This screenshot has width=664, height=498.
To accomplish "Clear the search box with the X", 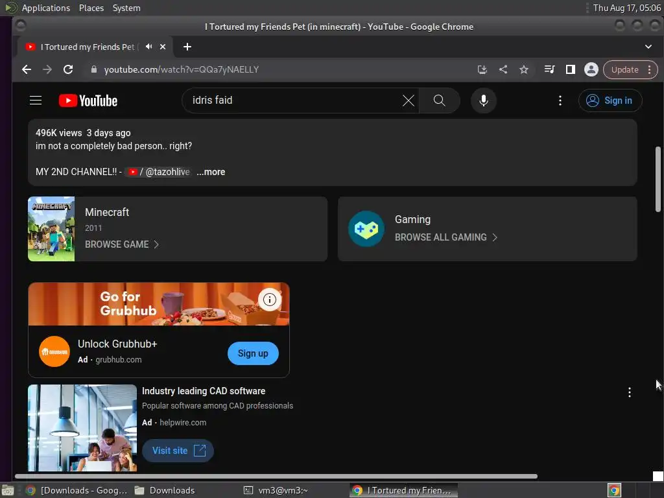I will tap(409, 101).
